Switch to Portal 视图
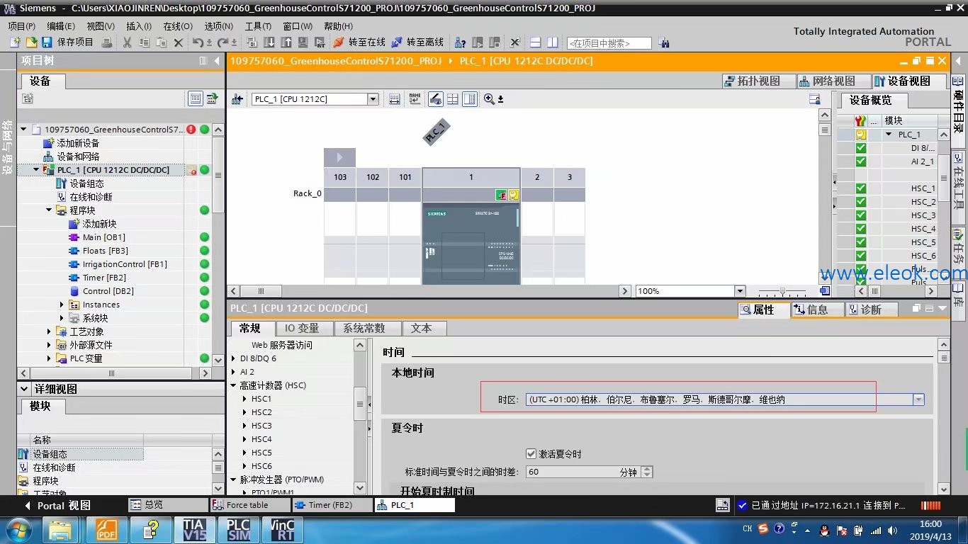This screenshot has height=544, width=968. click(57, 506)
